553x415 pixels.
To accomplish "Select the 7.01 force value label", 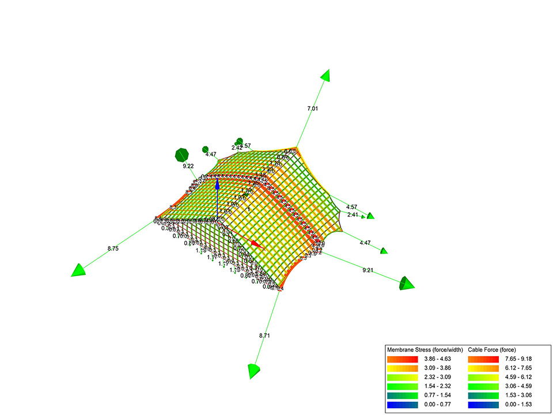I will coord(312,108).
